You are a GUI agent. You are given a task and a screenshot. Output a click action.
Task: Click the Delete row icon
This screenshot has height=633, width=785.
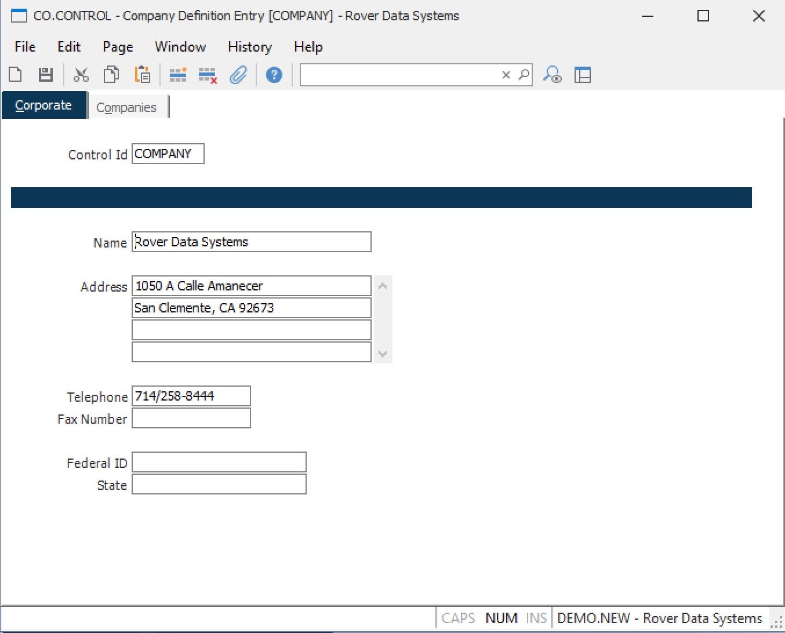click(208, 75)
